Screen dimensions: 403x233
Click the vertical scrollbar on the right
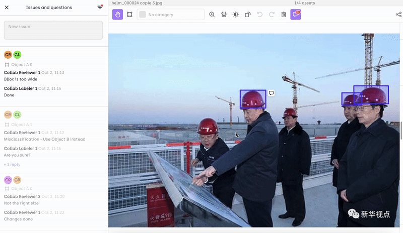click(401, 131)
